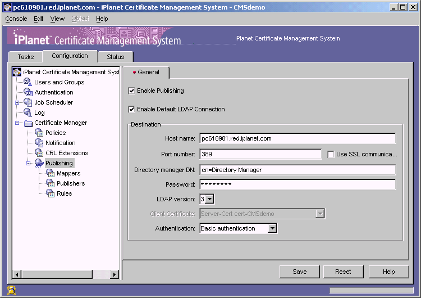Select Policies tree label

click(56, 133)
